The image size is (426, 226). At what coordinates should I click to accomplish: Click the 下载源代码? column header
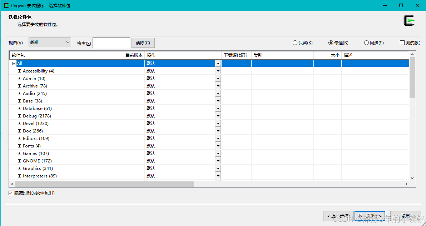pyautogui.click(x=236, y=55)
